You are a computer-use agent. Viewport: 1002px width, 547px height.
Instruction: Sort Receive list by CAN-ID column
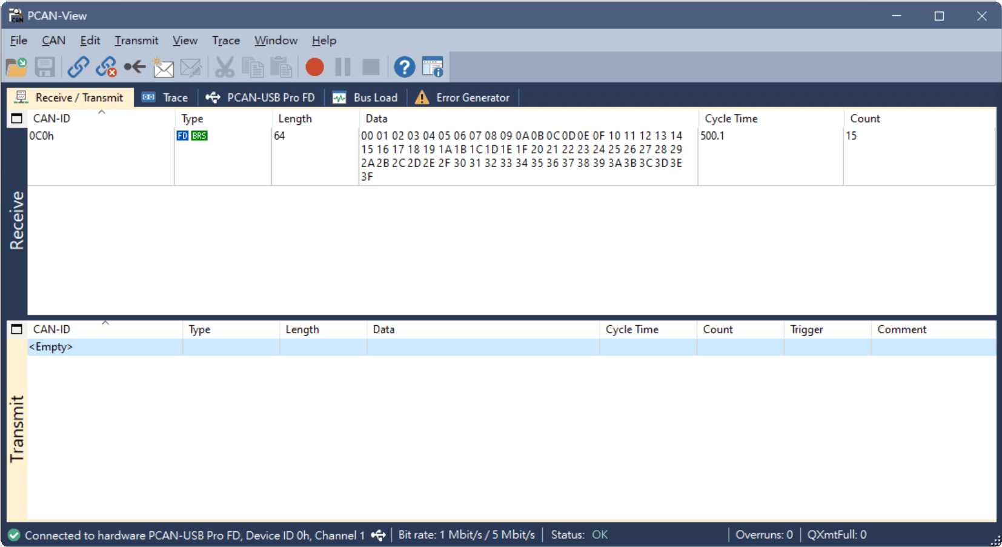tap(101, 119)
